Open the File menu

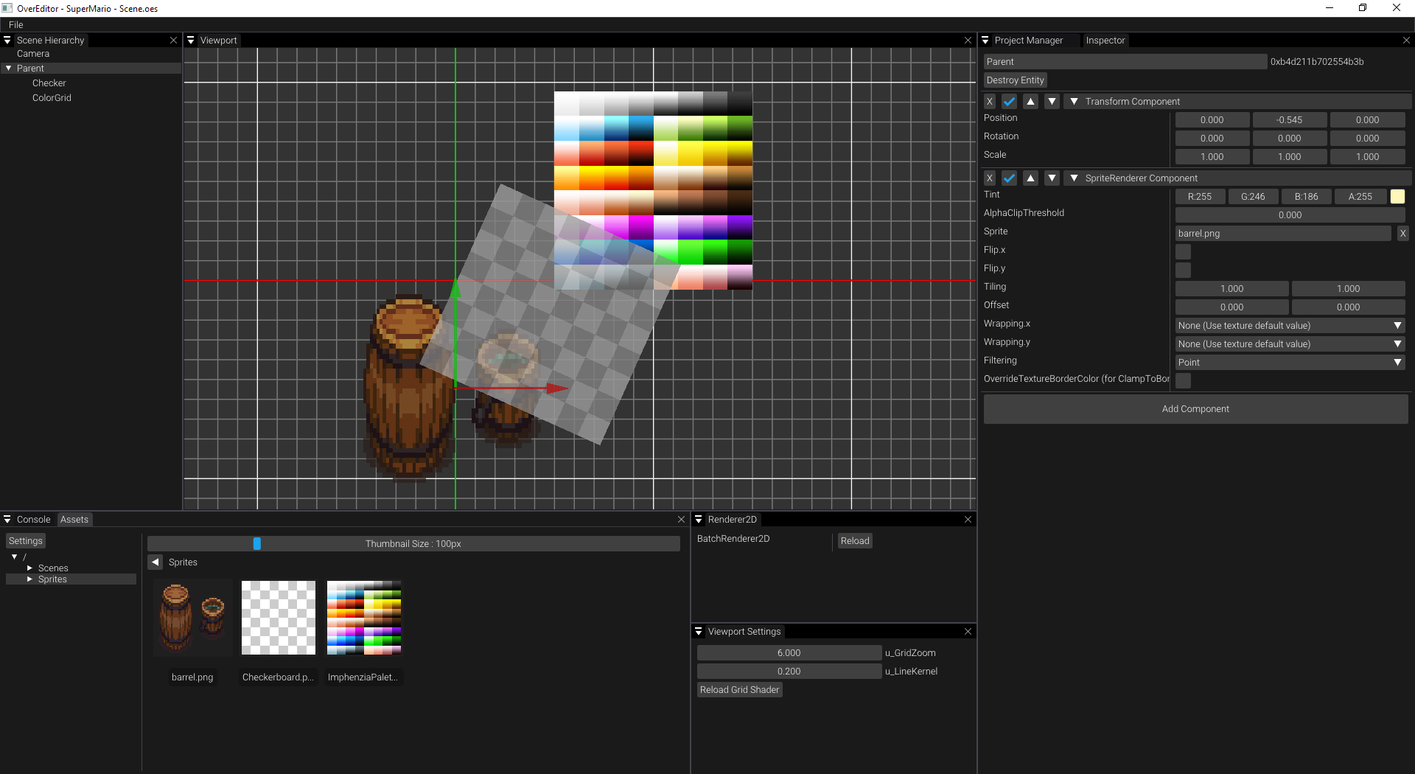pos(15,24)
